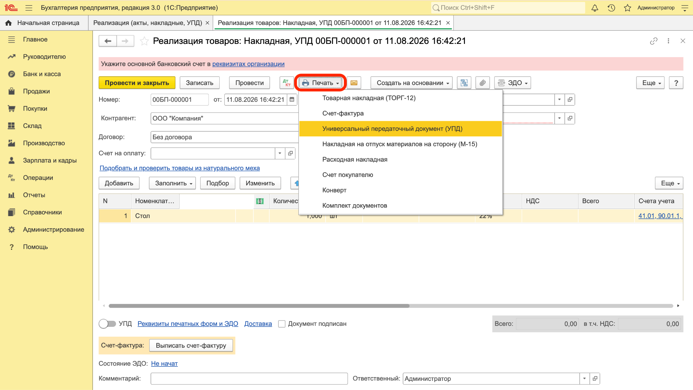Expand top toolbar Еще menu
Viewport: 693px width, 390px height.
click(650, 83)
